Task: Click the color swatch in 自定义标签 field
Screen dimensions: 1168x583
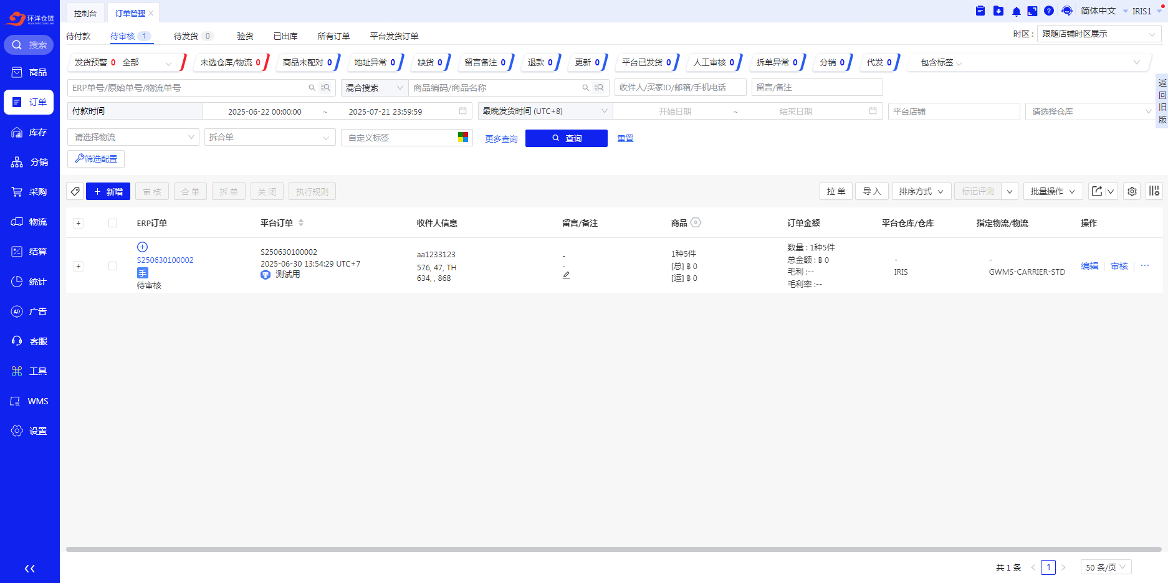Action: point(462,137)
